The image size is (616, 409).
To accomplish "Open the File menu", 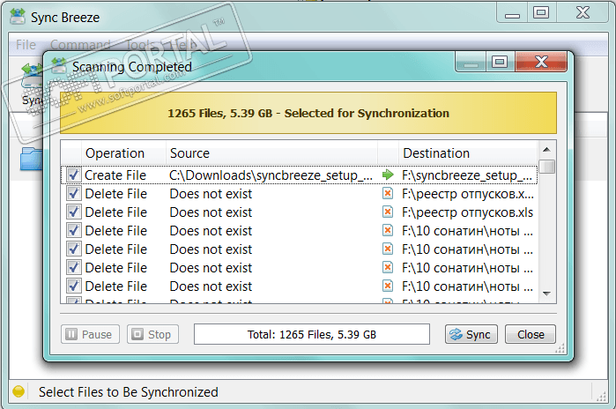I will 26,44.
